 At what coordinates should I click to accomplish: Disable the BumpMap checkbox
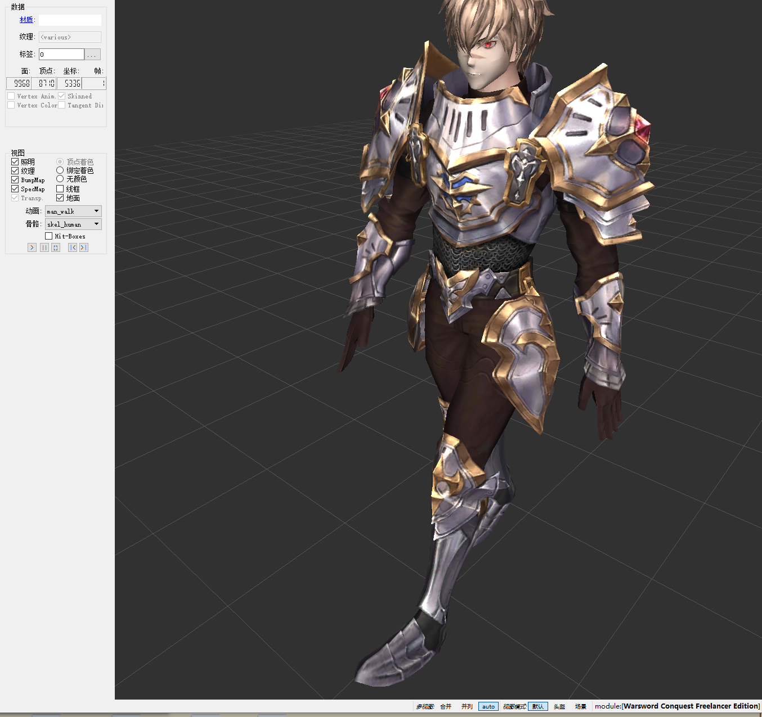[x=15, y=180]
